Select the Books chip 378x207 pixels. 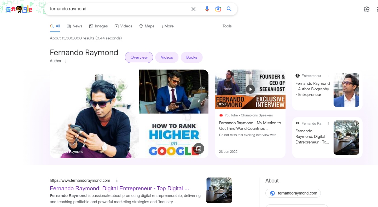[192, 57]
